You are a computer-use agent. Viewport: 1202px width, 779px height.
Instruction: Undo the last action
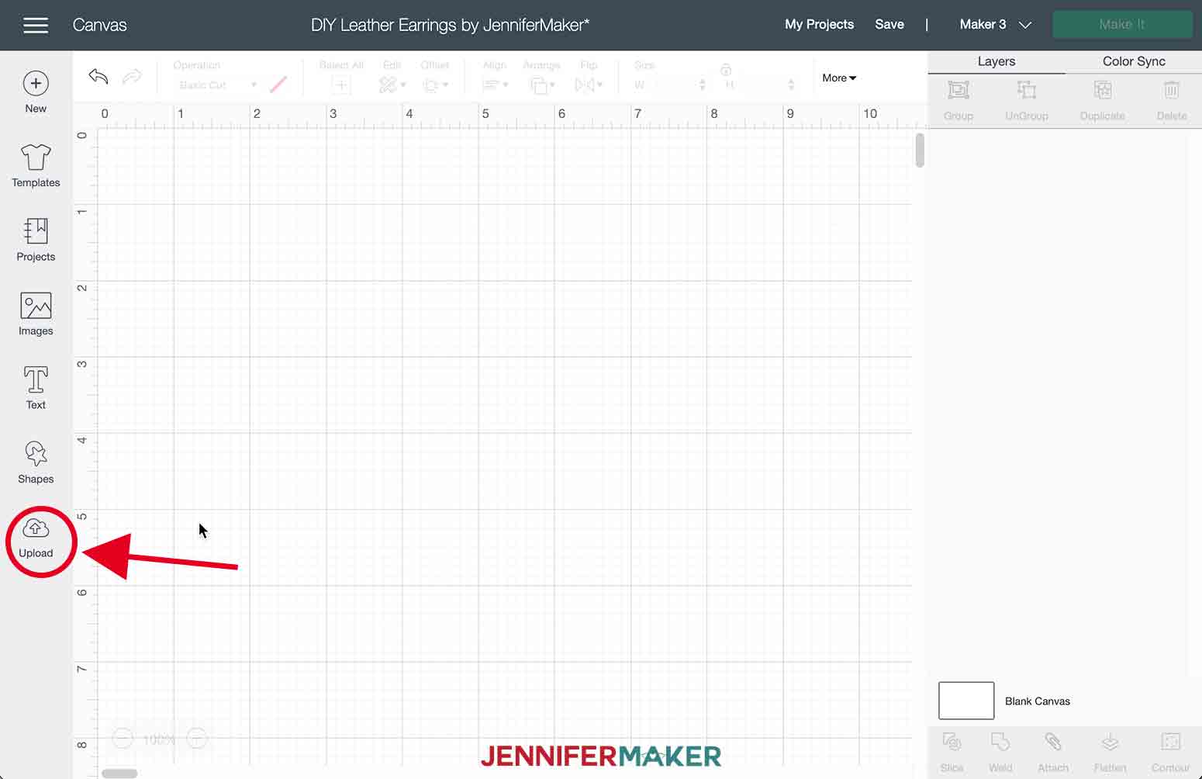tap(98, 76)
